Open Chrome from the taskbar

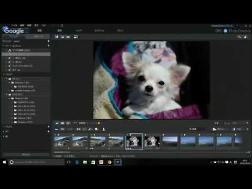point(110,162)
